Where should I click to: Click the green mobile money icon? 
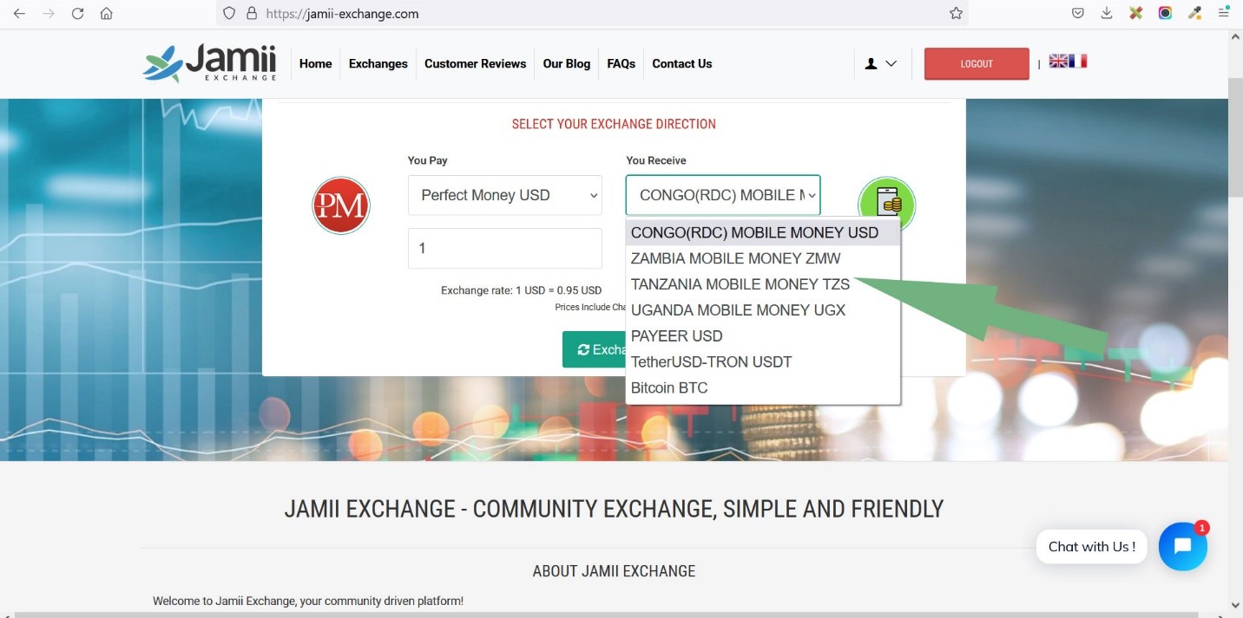click(x=887, y=205)
